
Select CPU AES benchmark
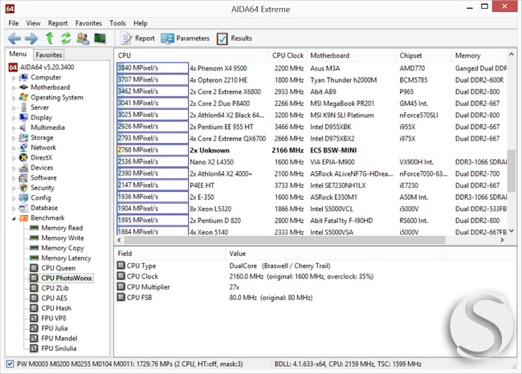[55, 298]
